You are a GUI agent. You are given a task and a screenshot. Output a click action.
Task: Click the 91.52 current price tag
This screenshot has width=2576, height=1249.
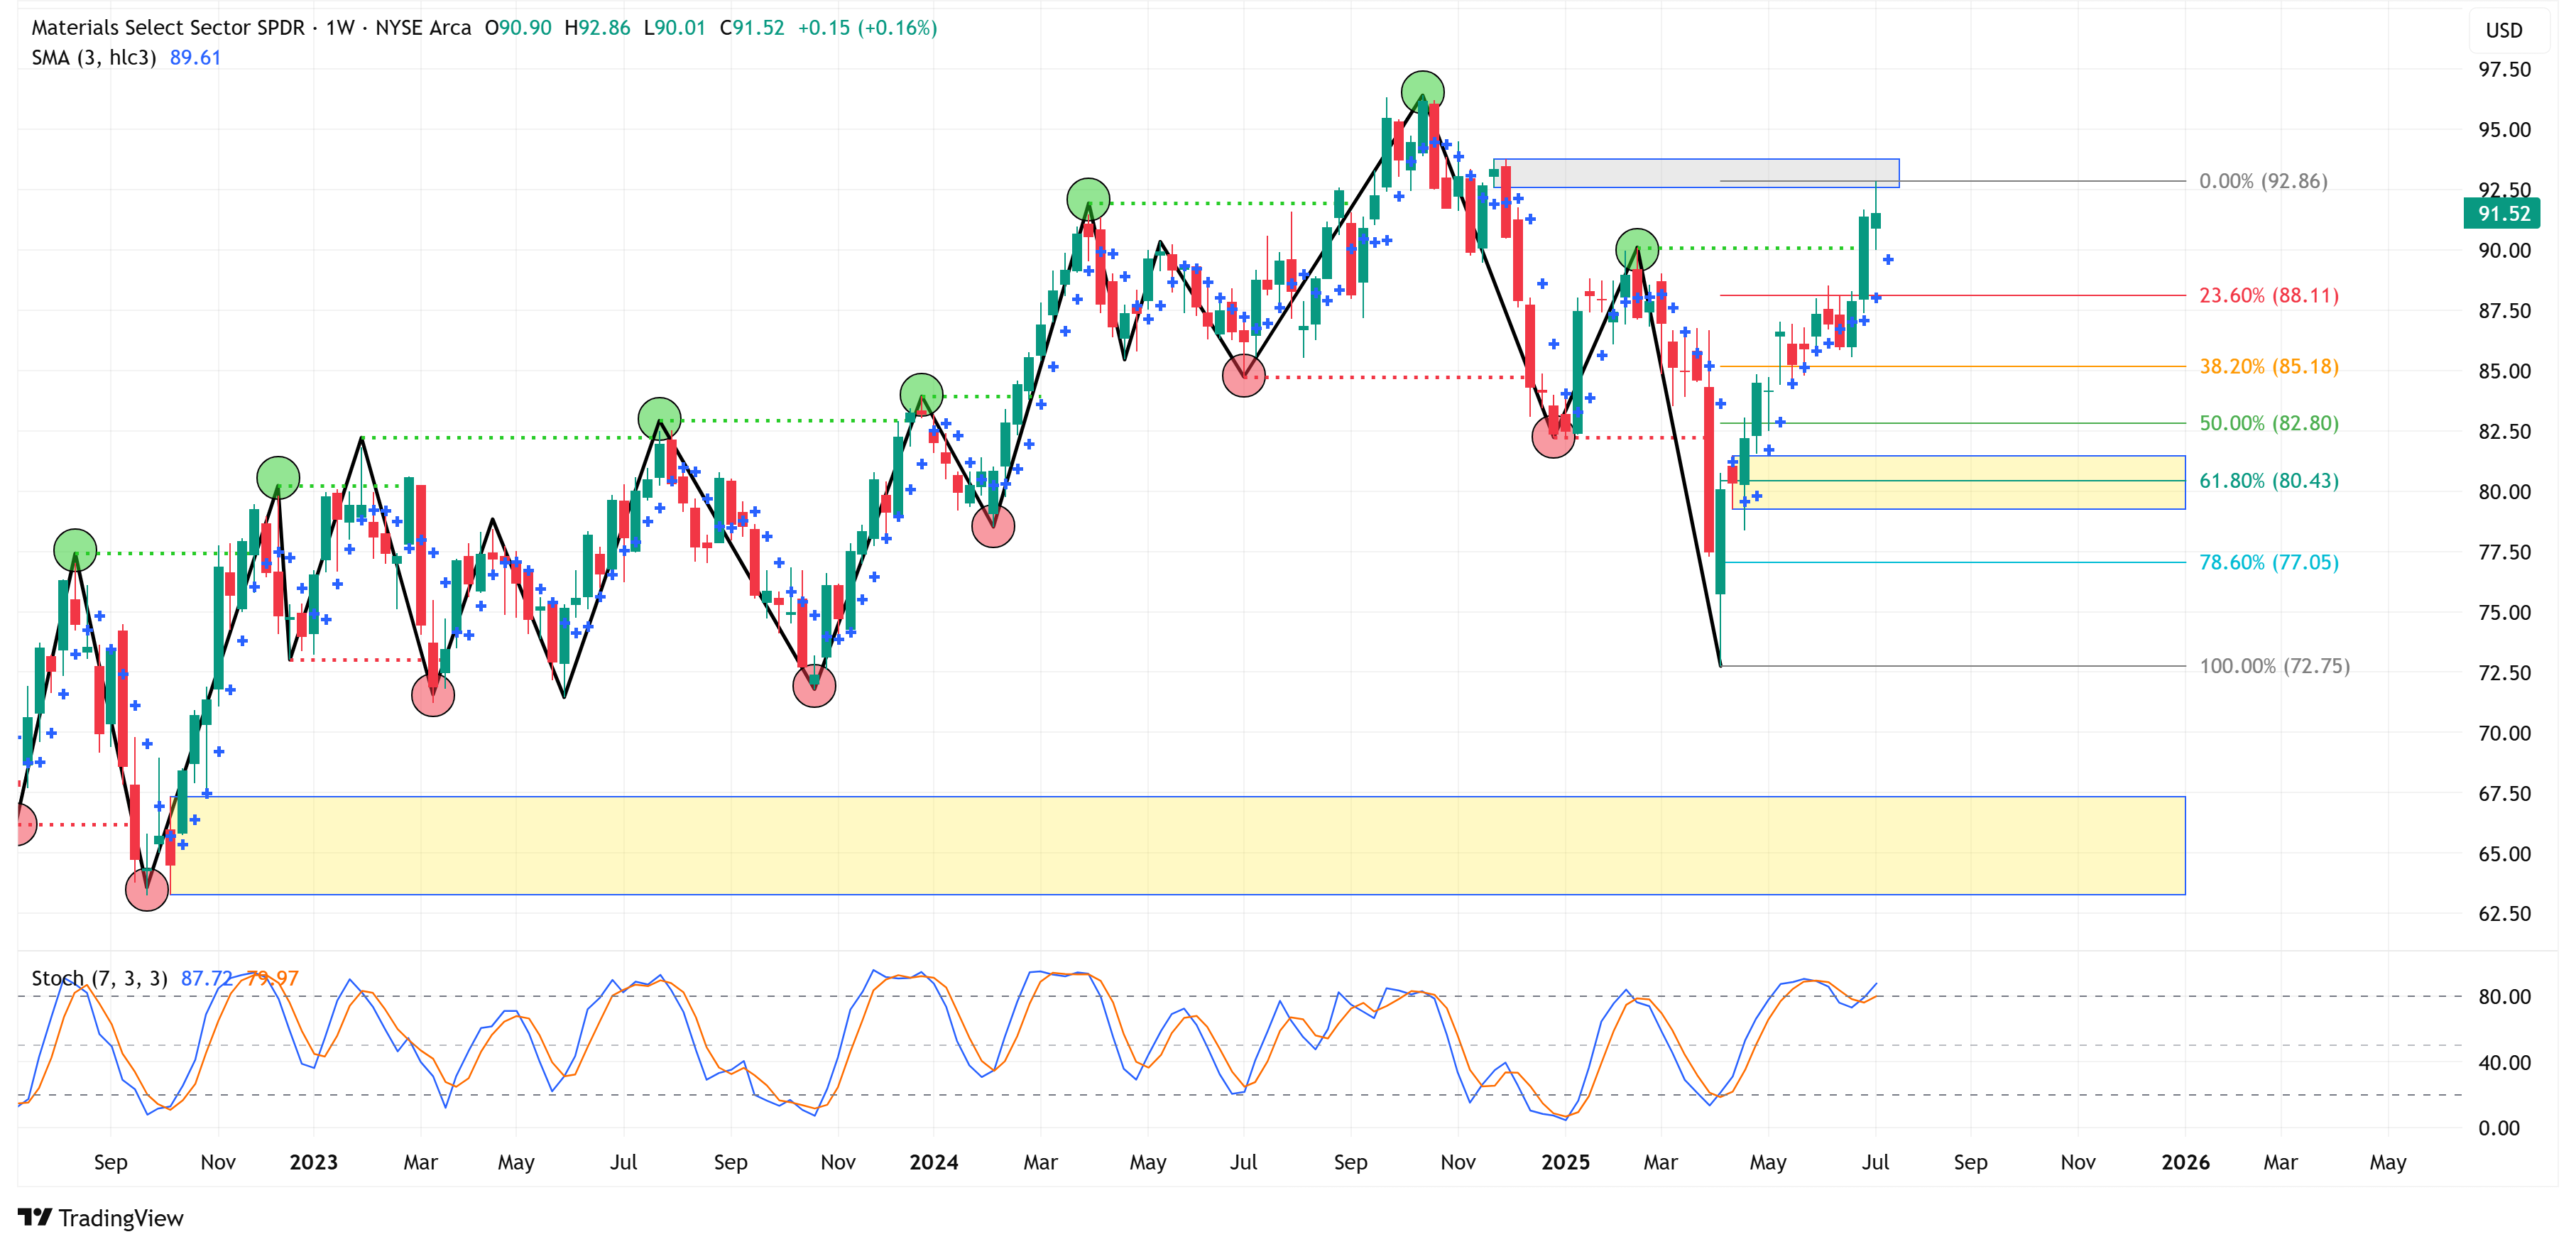pyautogui.click(x=2503, y=213)
